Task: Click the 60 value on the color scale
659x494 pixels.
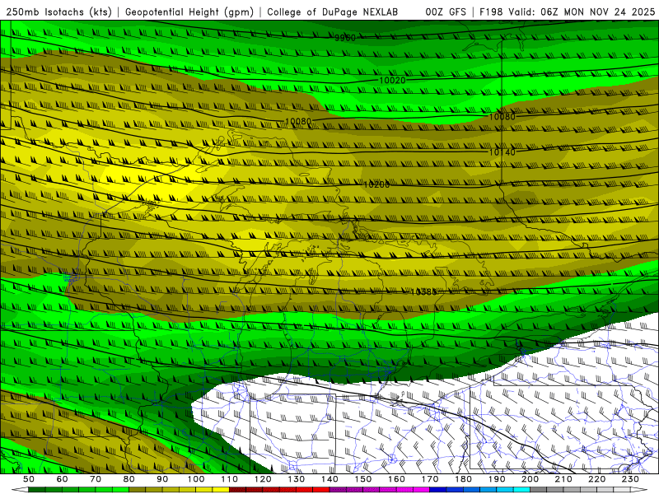Action: pos(63,479)
